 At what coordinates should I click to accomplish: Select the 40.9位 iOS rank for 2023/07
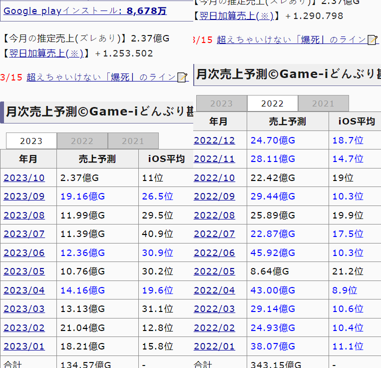click(157, 233)
